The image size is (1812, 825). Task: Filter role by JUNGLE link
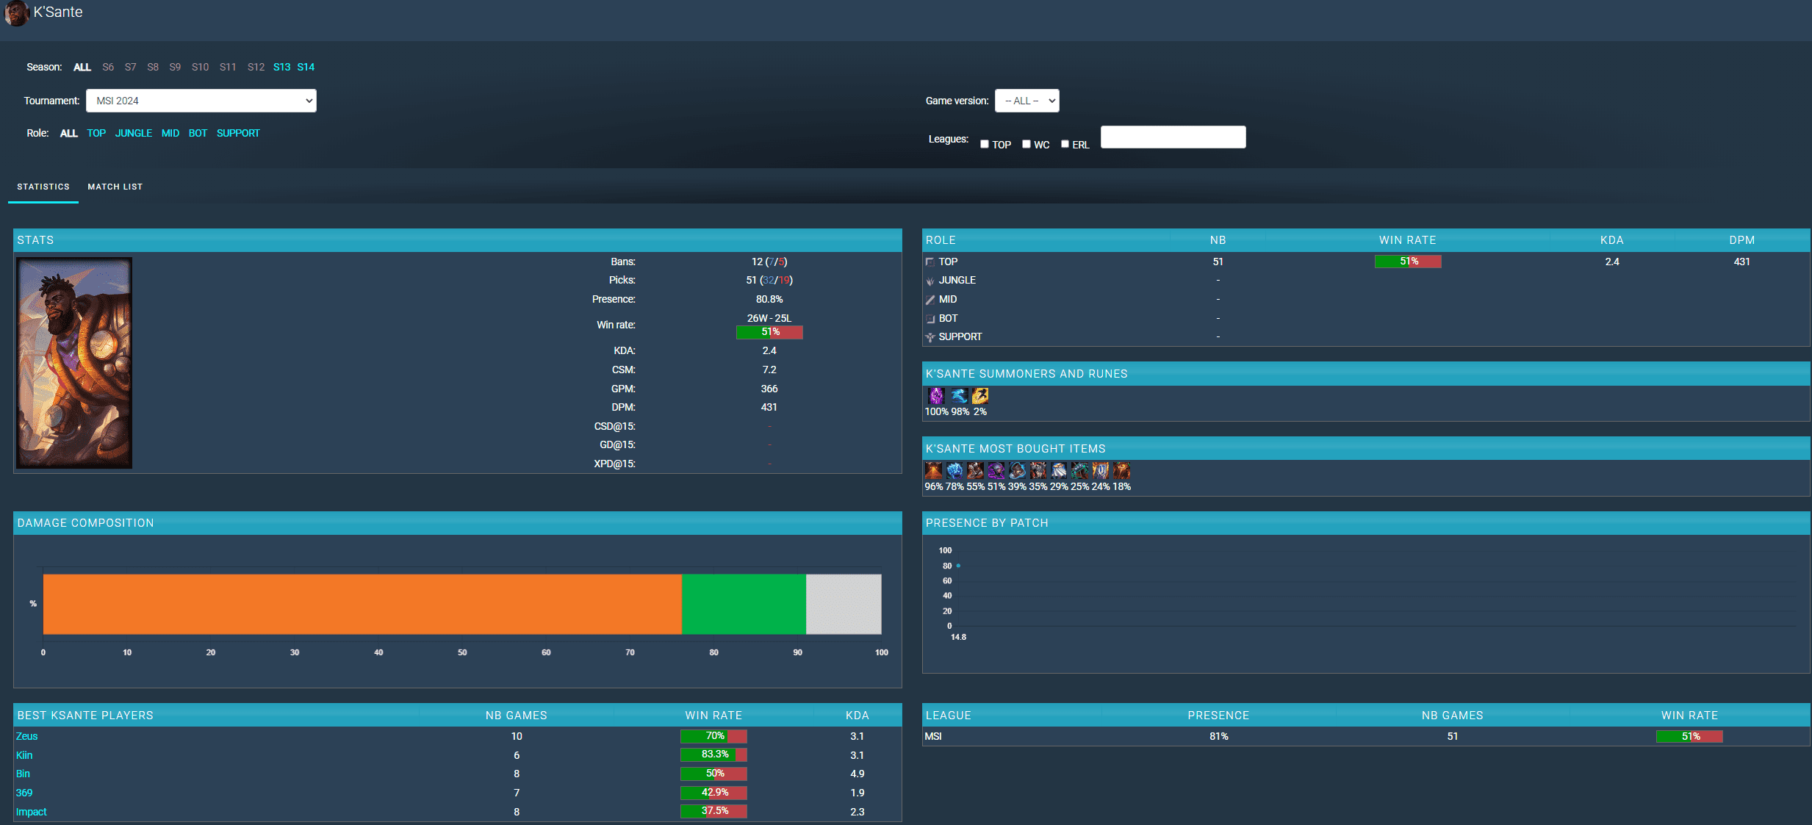click(x=134, y=133)
